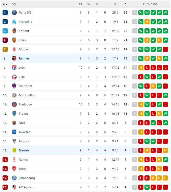The width and height of the screenshot is (171, 192).
Task: Sort table by the # rank column
Action: coord(5,4)
